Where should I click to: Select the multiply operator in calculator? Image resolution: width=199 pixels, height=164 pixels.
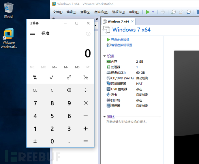click(x=86, y=103)
